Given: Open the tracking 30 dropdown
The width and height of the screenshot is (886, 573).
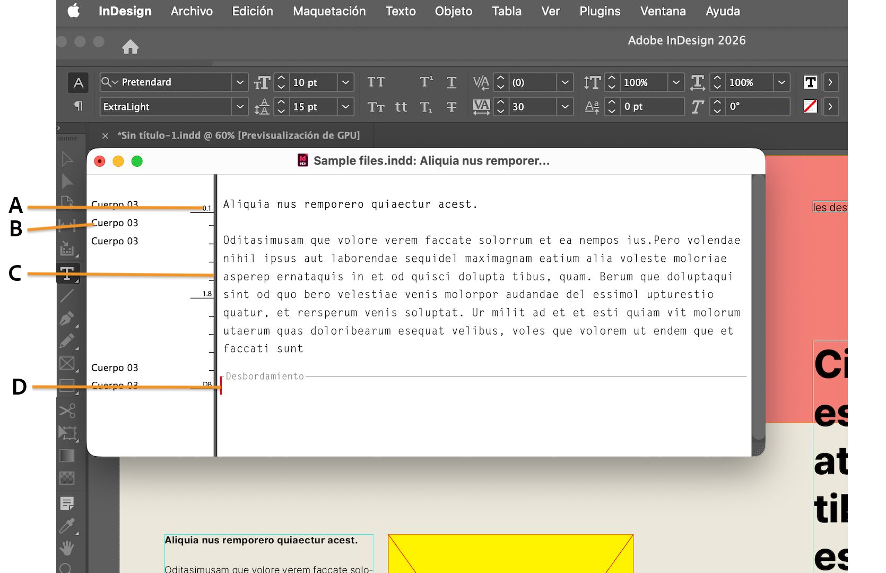Looking at the screenshot, I should click(565, 107).
